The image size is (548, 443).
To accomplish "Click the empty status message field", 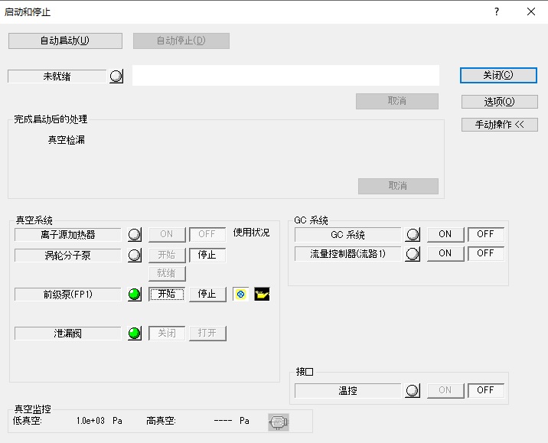I will (285, 76).
